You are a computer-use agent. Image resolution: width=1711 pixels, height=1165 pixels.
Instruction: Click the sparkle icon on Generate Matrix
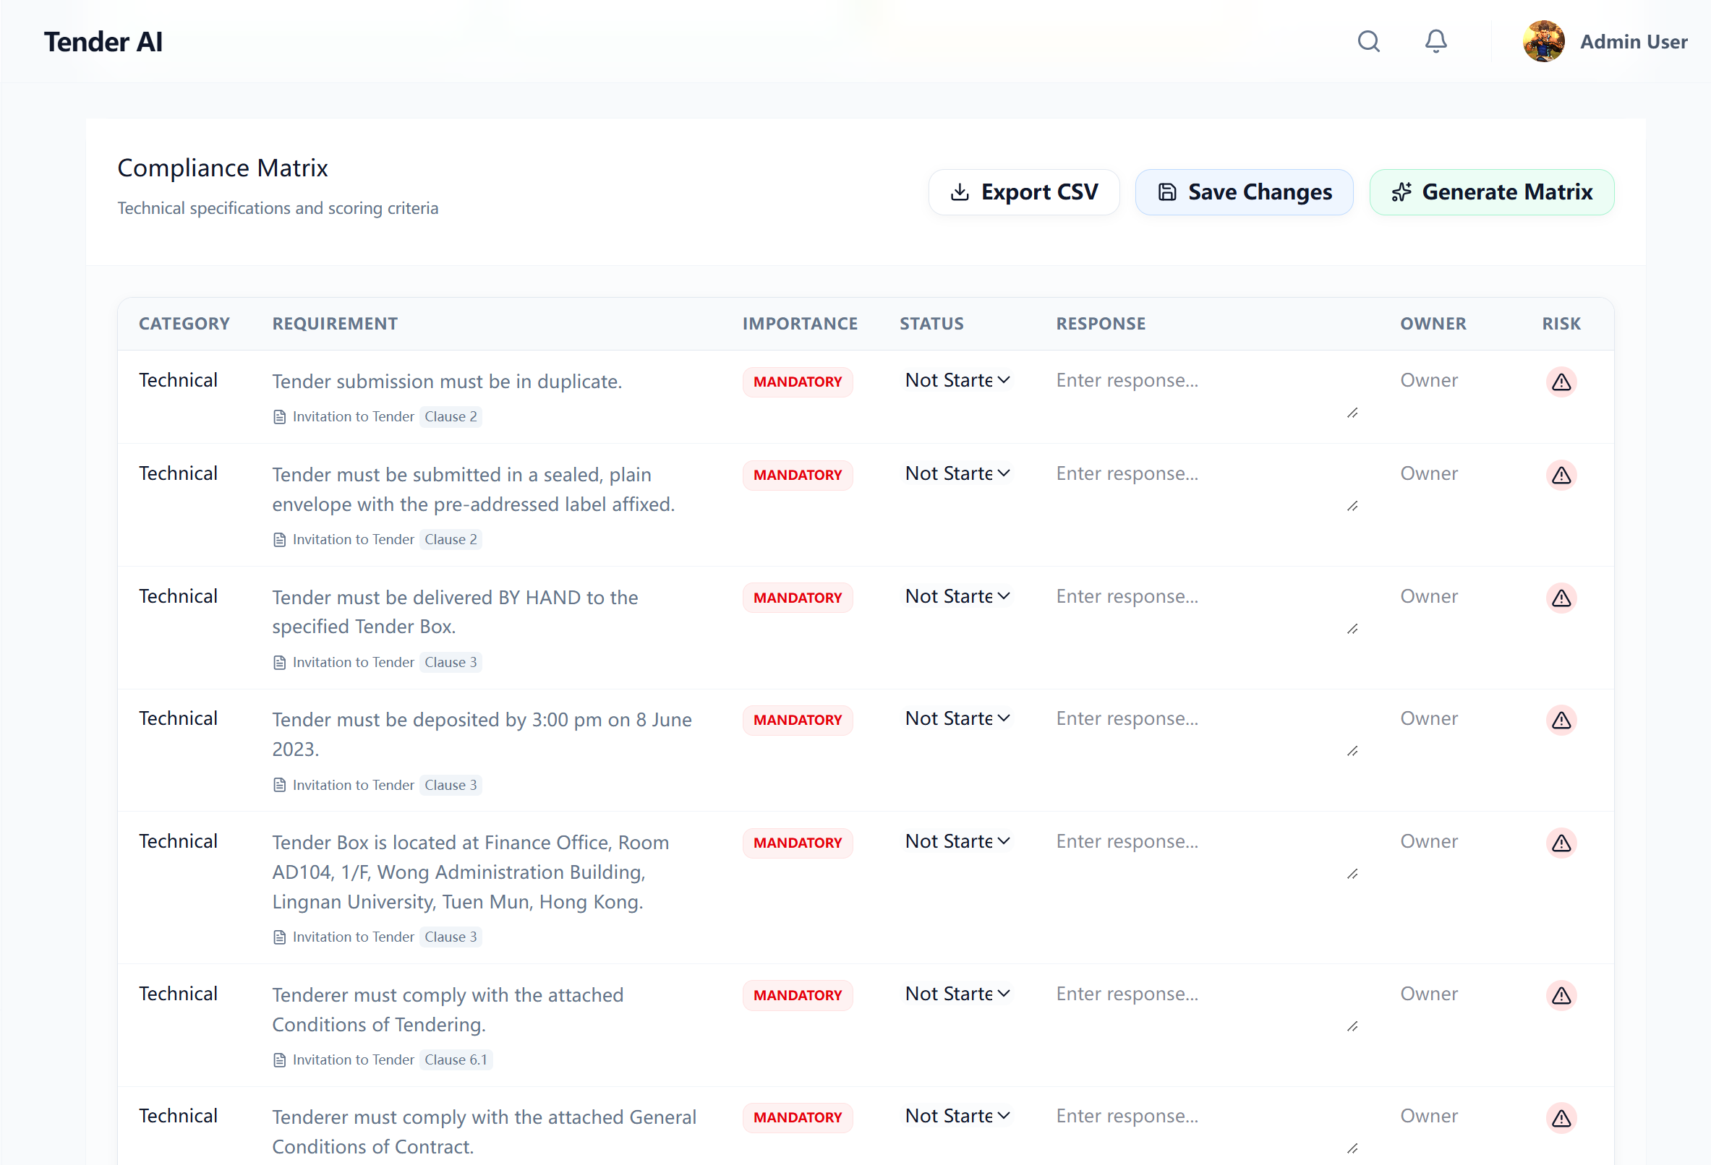coord(1401,192)
